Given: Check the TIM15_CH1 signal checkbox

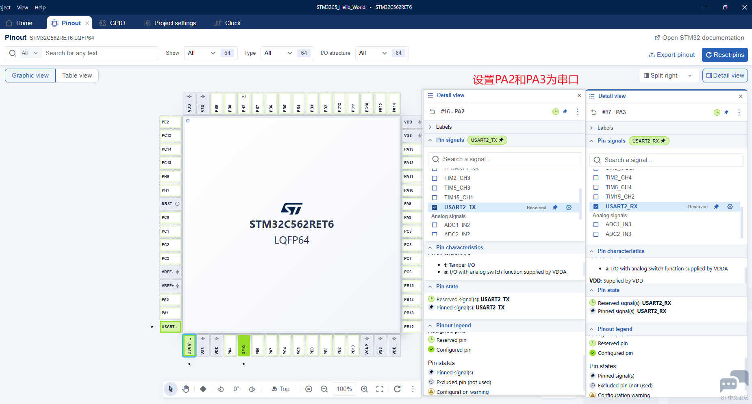Looking at the screenshot, I should click(435, 197).
